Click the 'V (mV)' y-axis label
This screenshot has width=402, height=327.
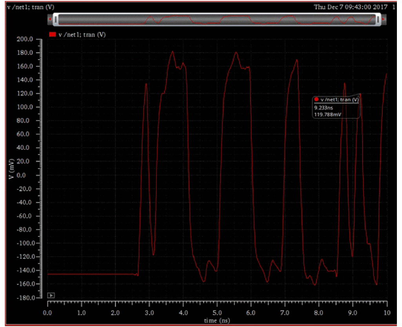click(x=12, y=169)
